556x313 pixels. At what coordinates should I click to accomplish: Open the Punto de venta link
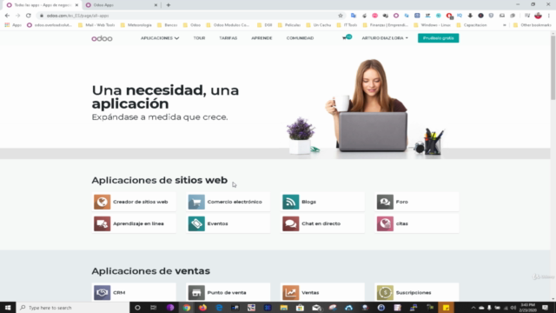[x=227, y=293]
